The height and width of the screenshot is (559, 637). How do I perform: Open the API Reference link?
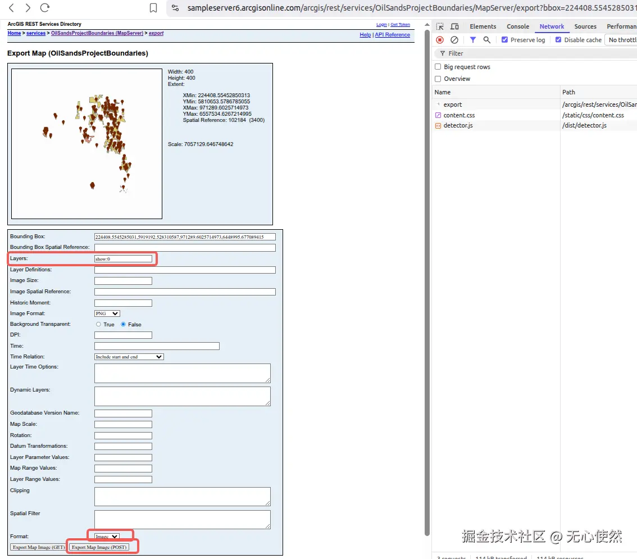(393, 35)
